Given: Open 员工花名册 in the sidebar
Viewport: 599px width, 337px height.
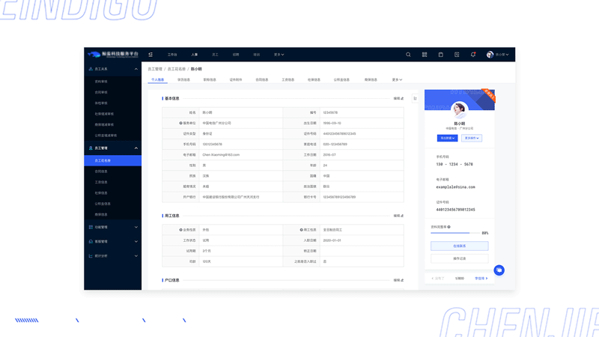Looking at the screenshot, I should click(x=113, y=160).
